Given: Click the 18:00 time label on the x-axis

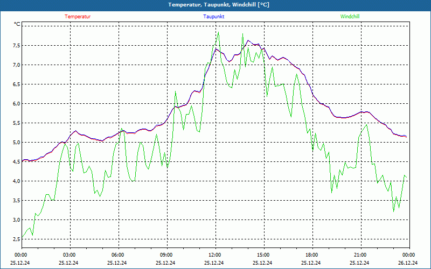Looking at the screenshot, I should [x=312, y=254].
